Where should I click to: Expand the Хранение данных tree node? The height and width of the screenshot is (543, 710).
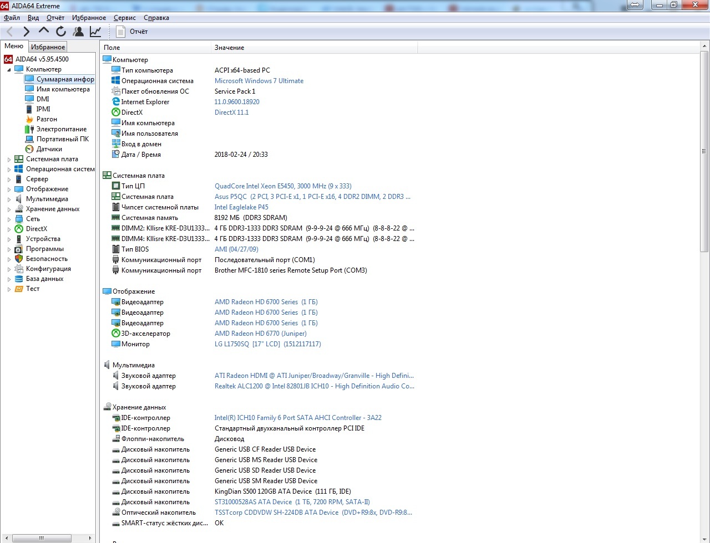(x=9, y=209)
